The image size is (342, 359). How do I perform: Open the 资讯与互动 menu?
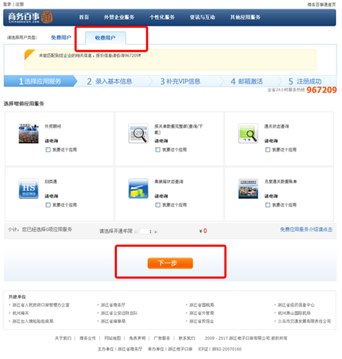[202, 17]
